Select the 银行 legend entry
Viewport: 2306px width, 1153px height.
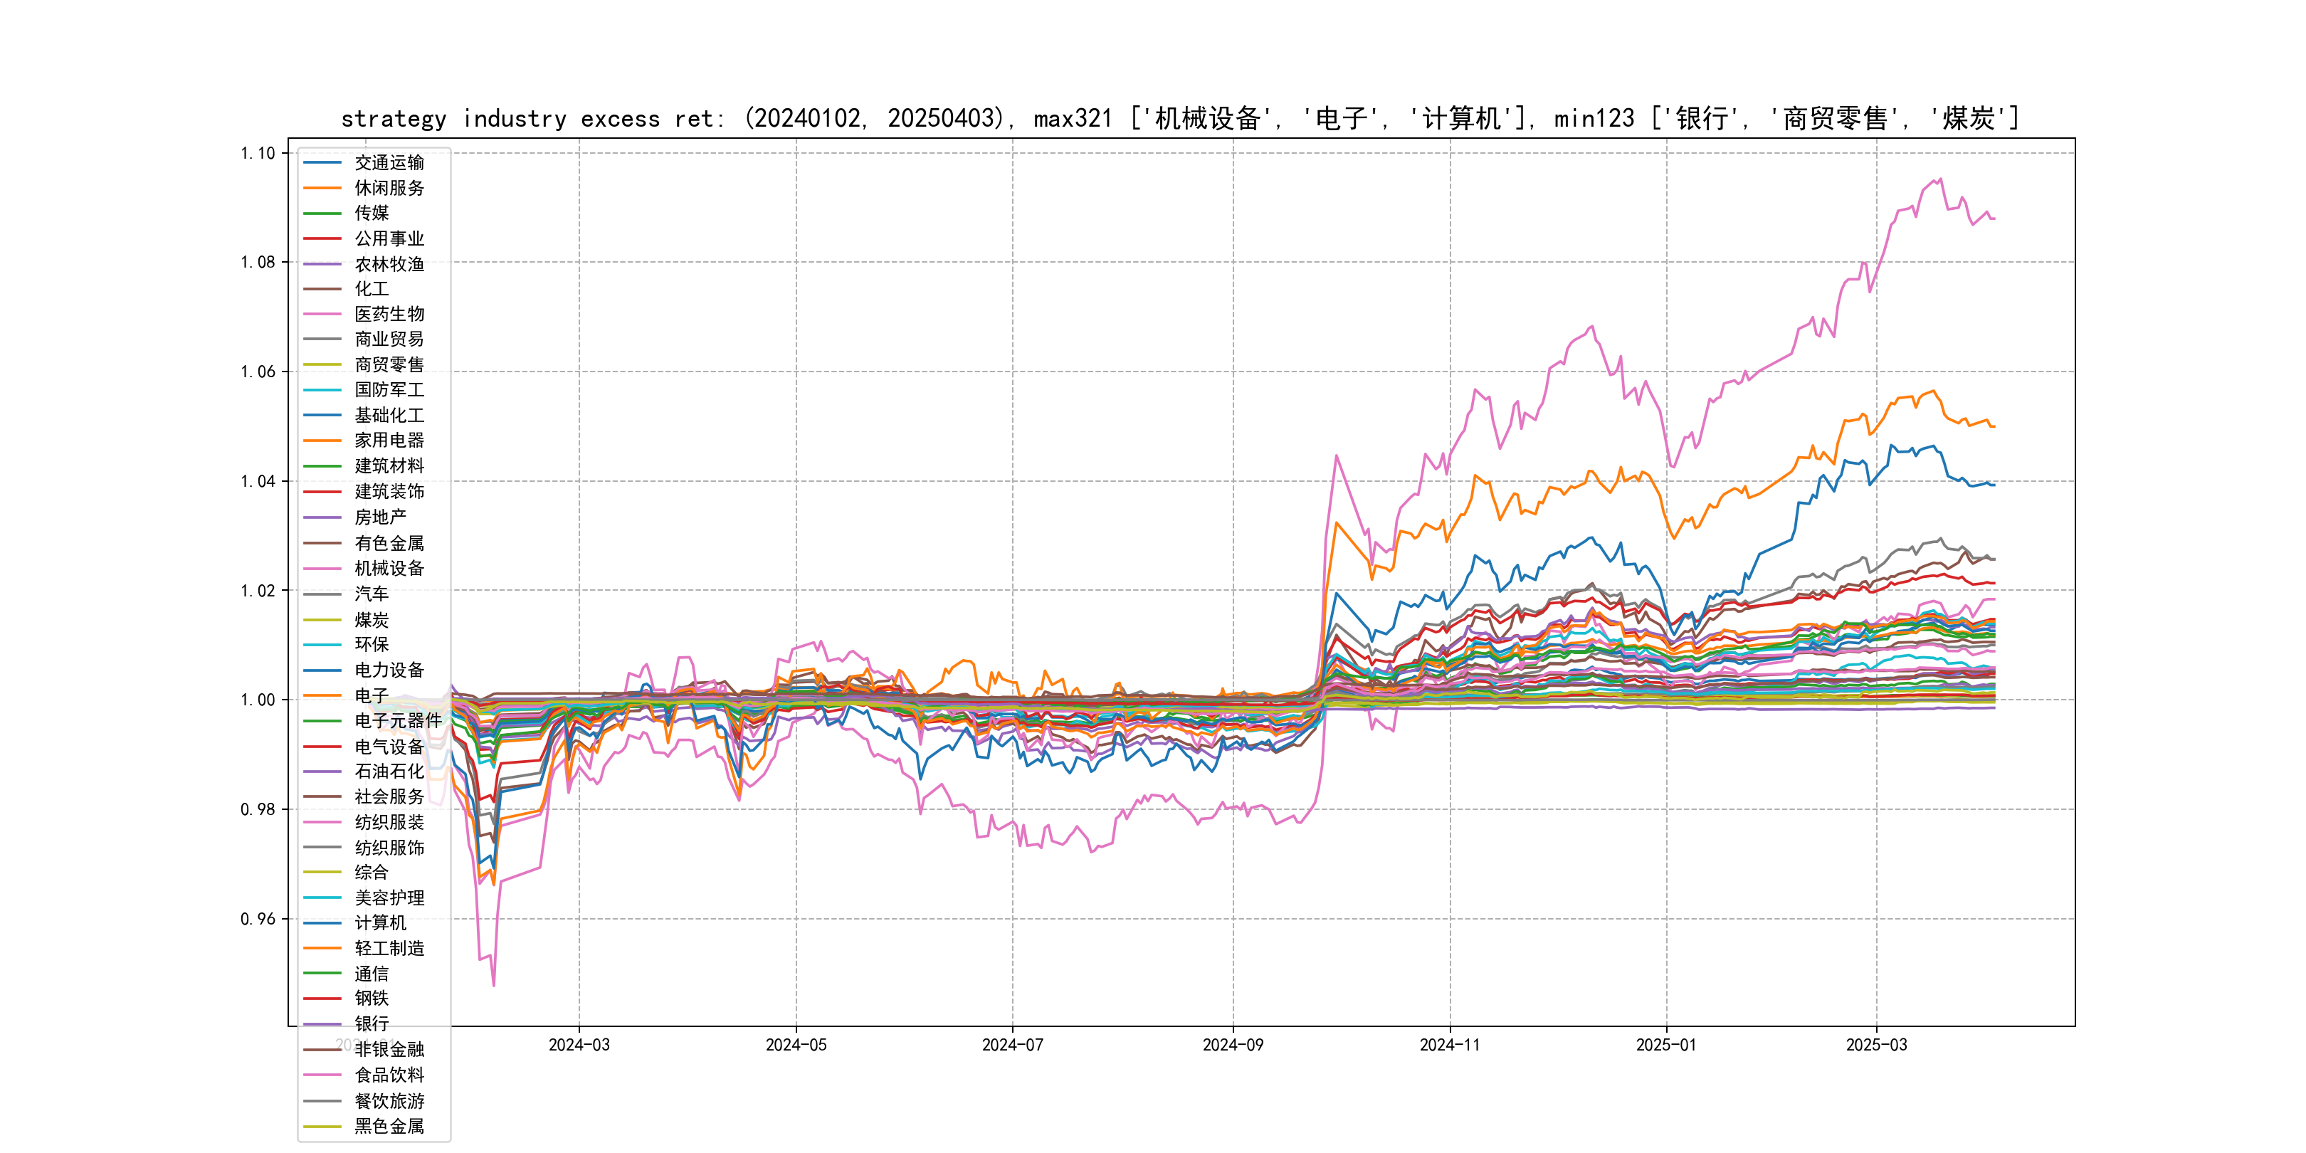[x=371, y=1023]
